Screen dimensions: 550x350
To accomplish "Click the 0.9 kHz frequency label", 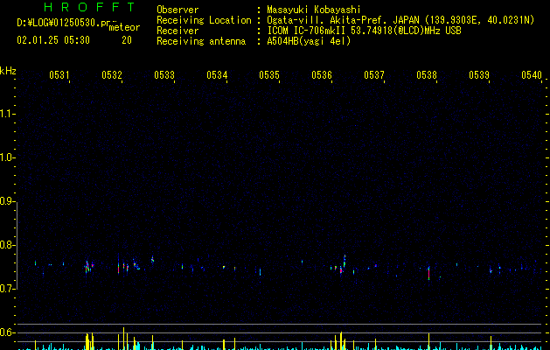I will pyautogui.click(x=7, y=201).
